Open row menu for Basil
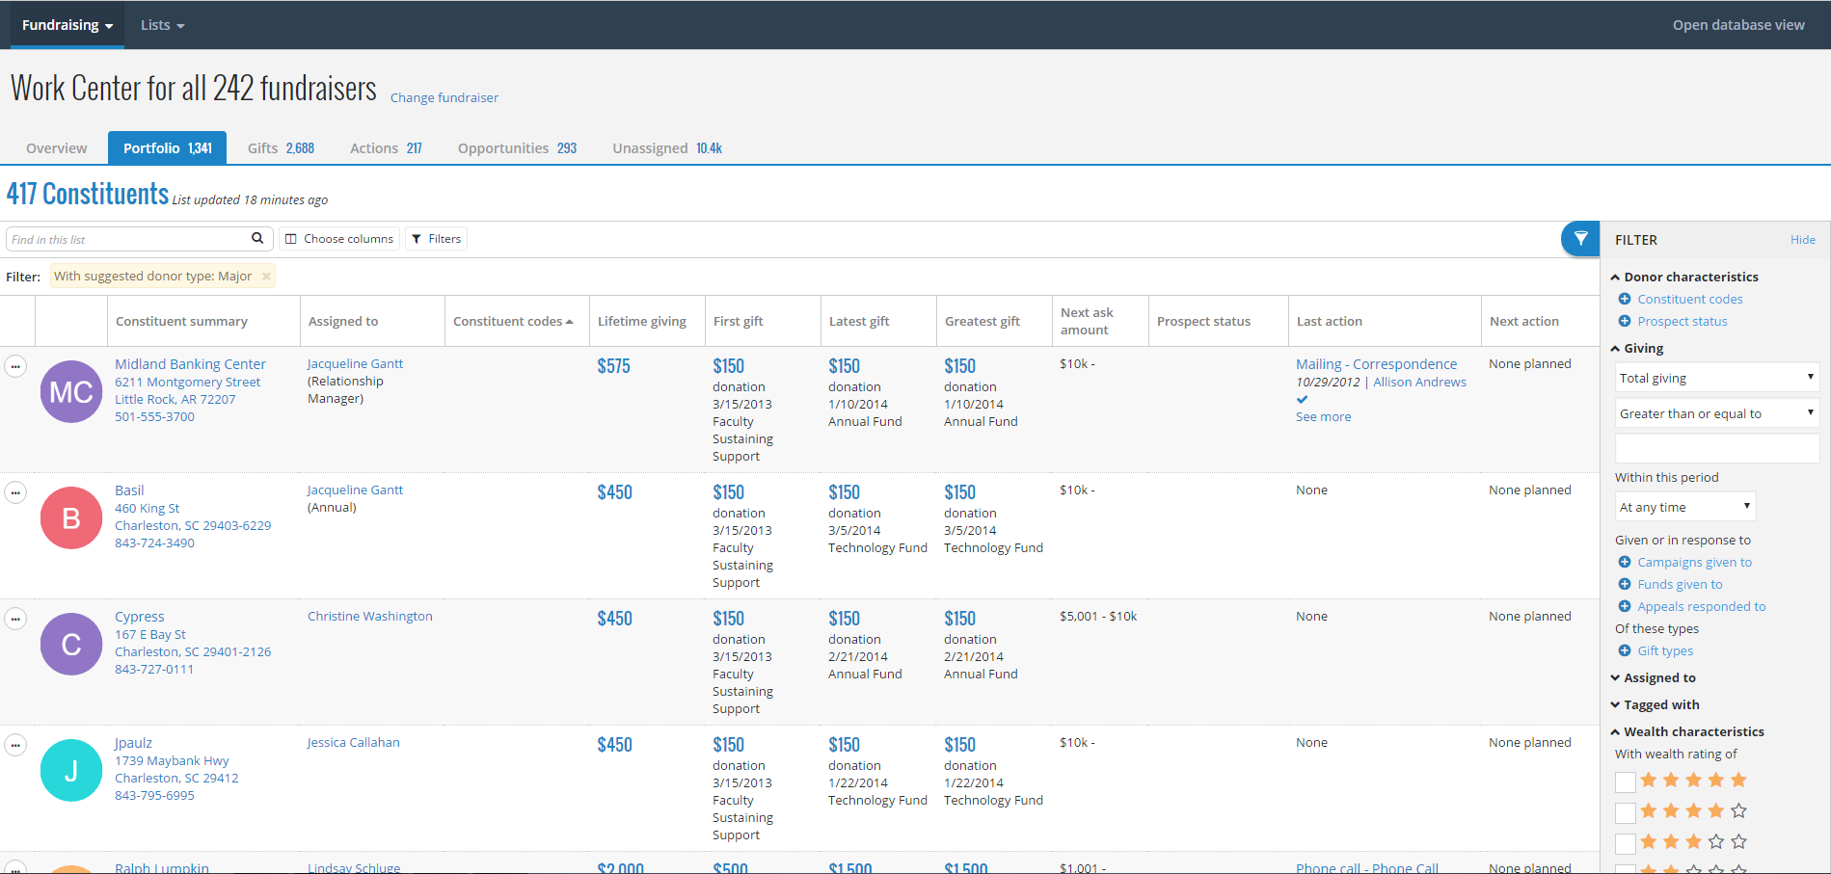The height and width of the screenshot is (874, 1831). [15, 493]
